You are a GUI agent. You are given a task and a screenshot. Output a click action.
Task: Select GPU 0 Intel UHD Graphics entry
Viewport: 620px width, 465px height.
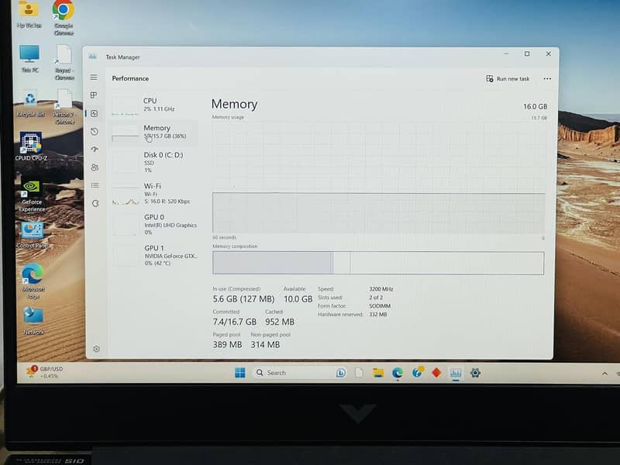click(x=155, y=225)
